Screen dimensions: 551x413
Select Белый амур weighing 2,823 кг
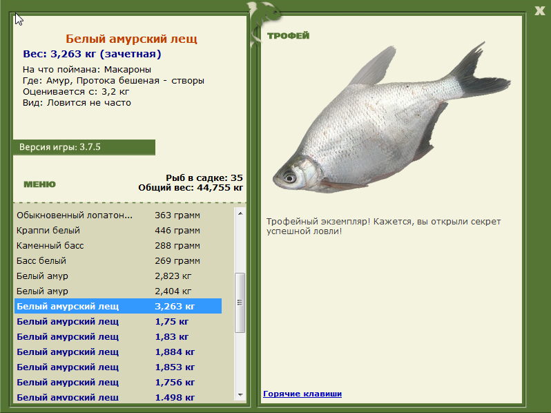(x=118, y=276)
